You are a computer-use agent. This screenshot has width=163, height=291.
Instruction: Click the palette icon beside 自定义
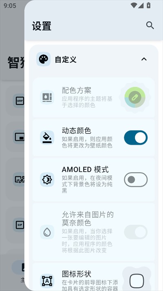[x=44, y=59]
